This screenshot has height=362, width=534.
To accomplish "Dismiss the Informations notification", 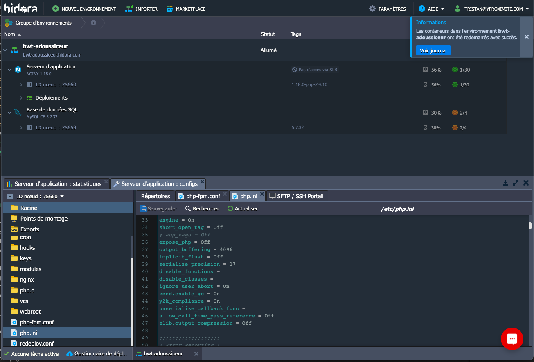I will coord(527,37).
